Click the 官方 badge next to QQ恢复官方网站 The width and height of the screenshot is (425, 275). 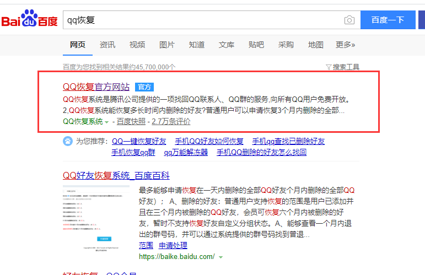point(144,87)
